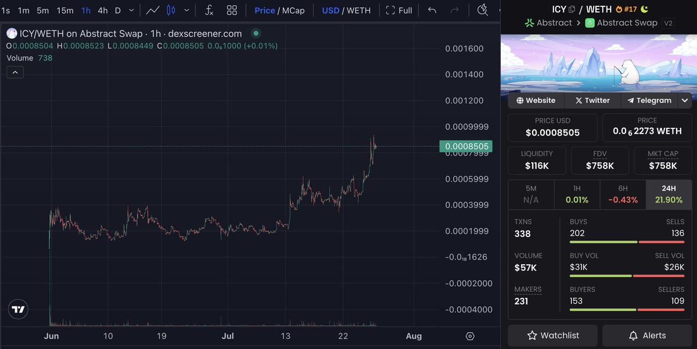697x349 pixels.
Task: Click the TradingView logo on chart
Action: tap(19, 310)
